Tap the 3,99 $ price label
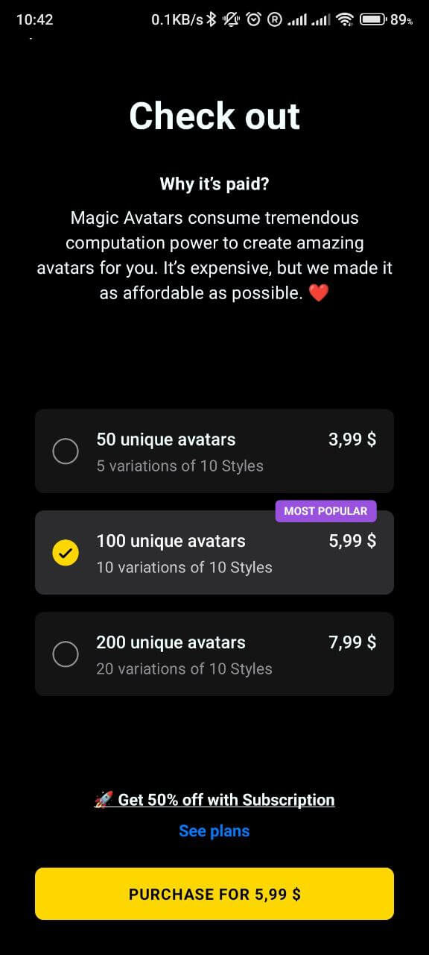This screenshot has width=429, height=955. pyautogui.click(x=352, y=439)
